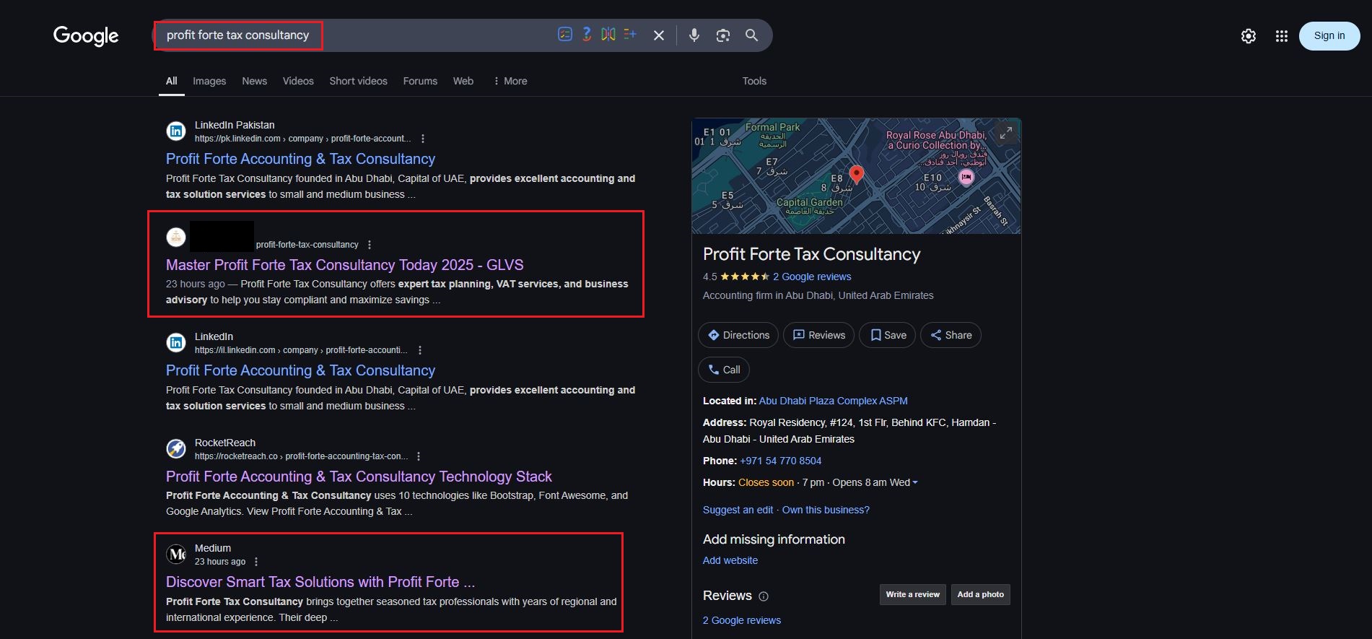
Task: Open the Google apps grid
Action: pos(1281,36)
